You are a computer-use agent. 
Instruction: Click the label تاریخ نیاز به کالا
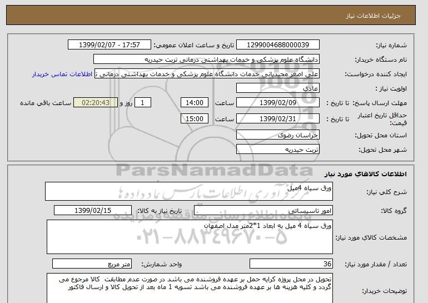[160, 211]
